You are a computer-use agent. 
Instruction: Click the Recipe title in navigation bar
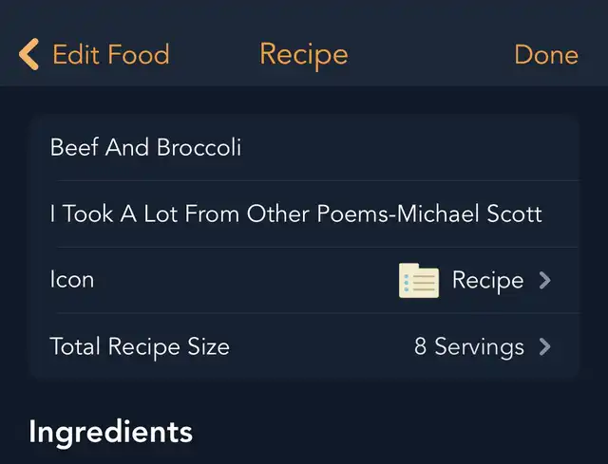(x=304, y=55)
